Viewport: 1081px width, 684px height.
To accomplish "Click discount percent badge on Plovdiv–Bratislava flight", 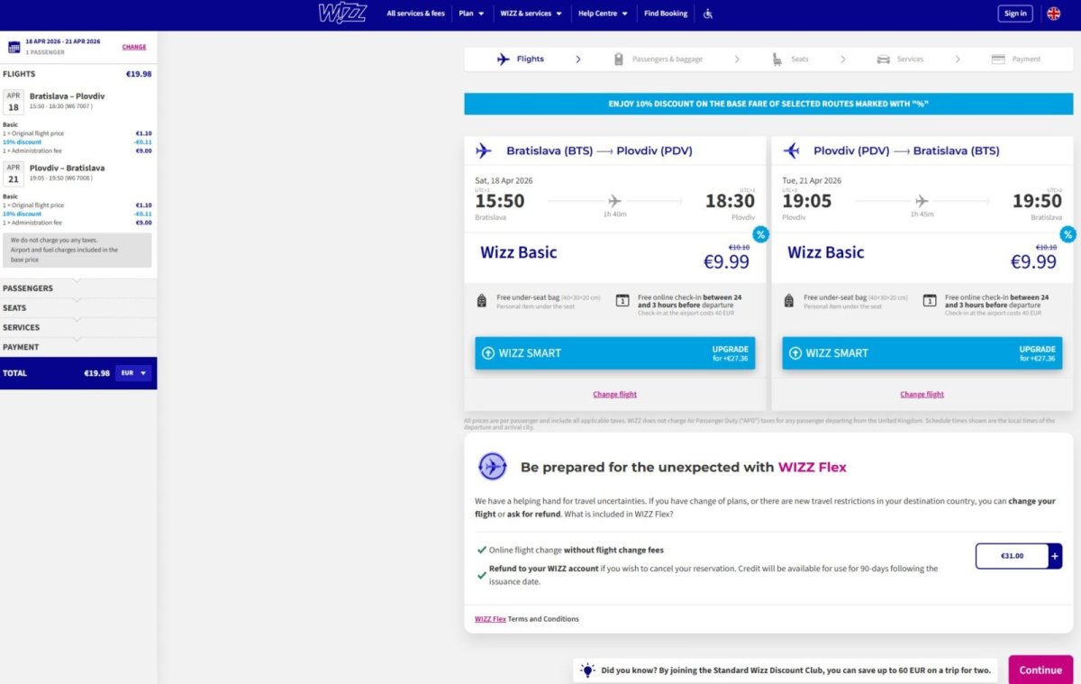I will [1067, 234].
